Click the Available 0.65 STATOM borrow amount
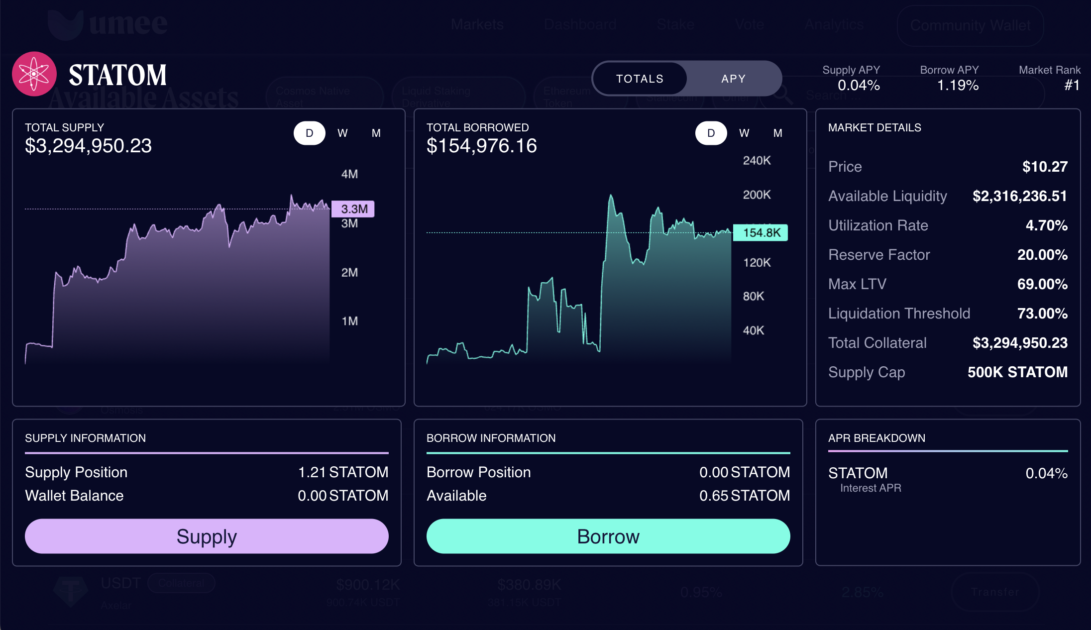The width and height of the screenshot is (1091, 630). coord(744,496)
